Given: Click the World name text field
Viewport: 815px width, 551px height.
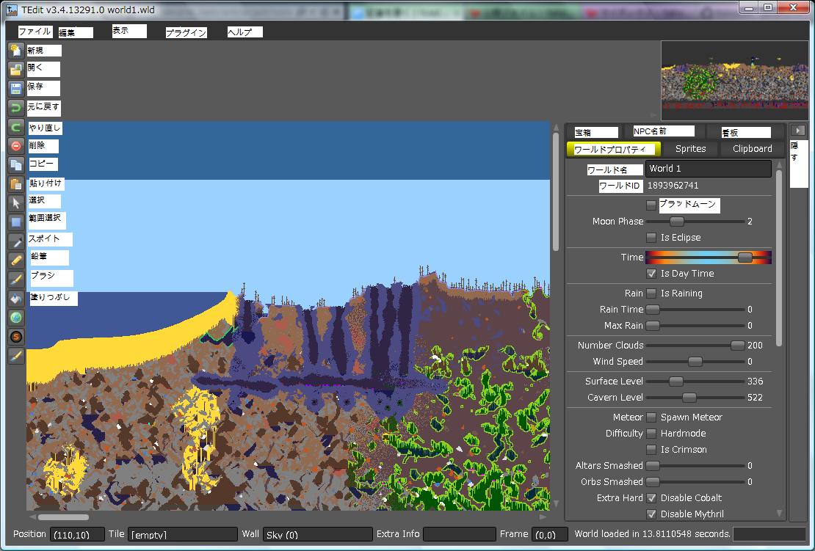Looking at the screenshot, I should pos(708,169).
